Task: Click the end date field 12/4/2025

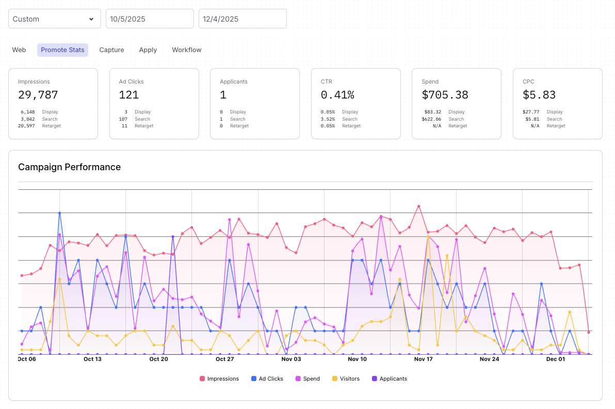Action: click(x=242, y=19)
